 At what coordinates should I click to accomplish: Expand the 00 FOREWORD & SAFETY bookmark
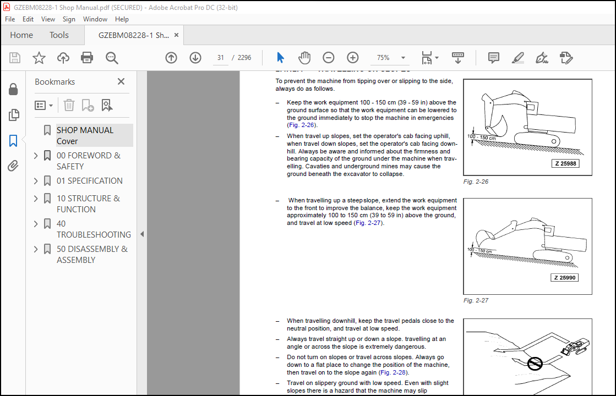point(36,156)
